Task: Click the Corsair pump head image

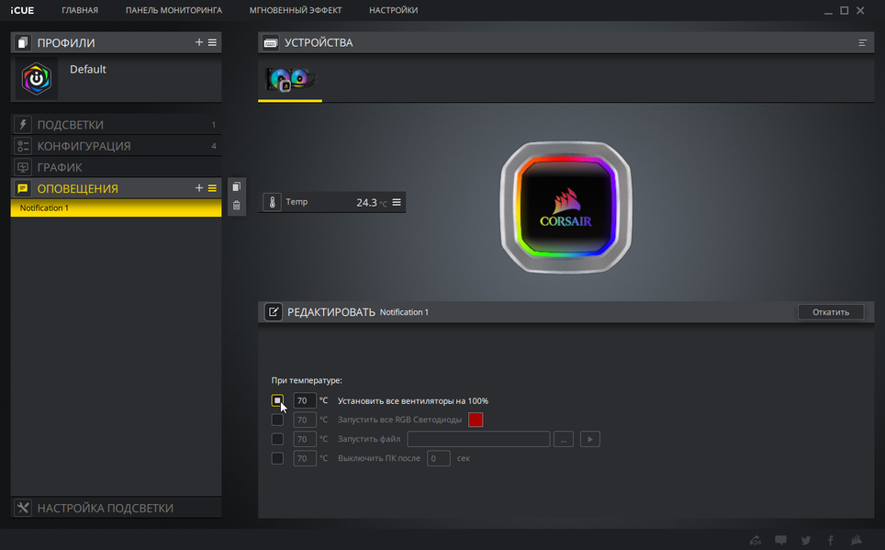Action: click(x=566, y=208)
